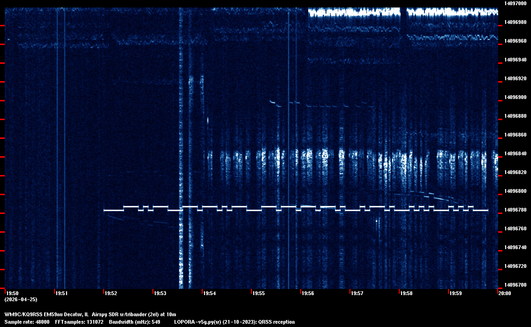Click frequency label 14096900
The height and width of the screenshot is (327, 531).
pyautogui.click(x=516, y=97)
